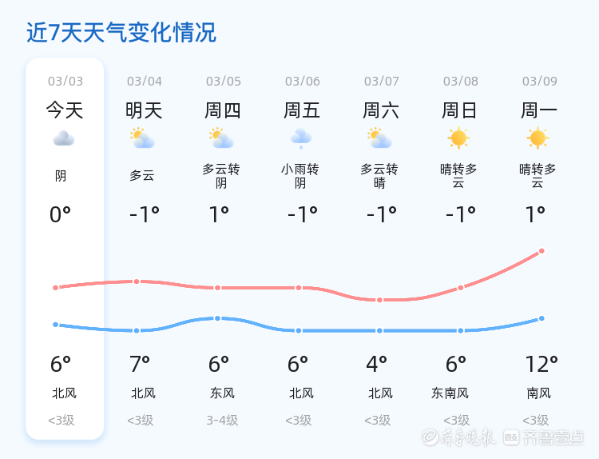Click the 周五 light rain icon

point(300,139)
